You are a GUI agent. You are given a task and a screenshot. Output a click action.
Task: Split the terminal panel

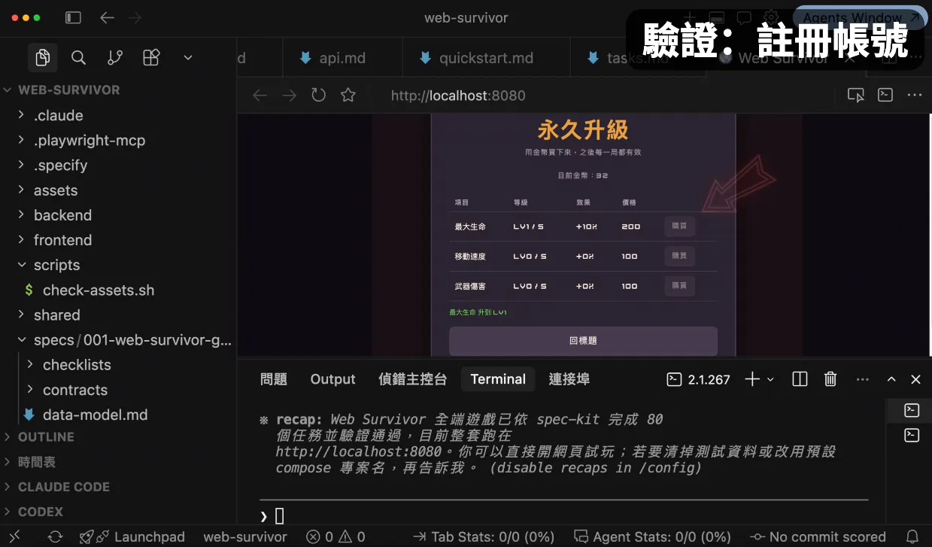coord(800,379)
